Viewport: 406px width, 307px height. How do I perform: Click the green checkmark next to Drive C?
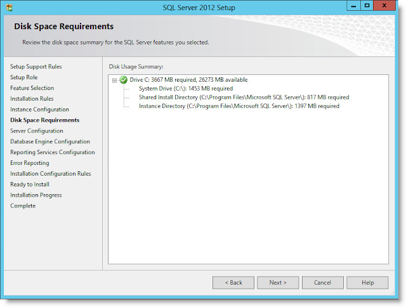123,80
